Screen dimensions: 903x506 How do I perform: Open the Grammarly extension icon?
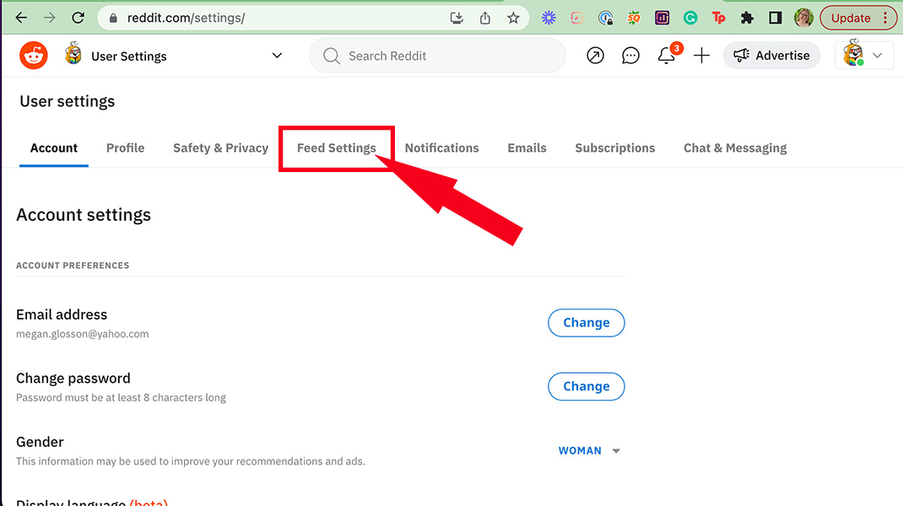click(x=690, y=17)
